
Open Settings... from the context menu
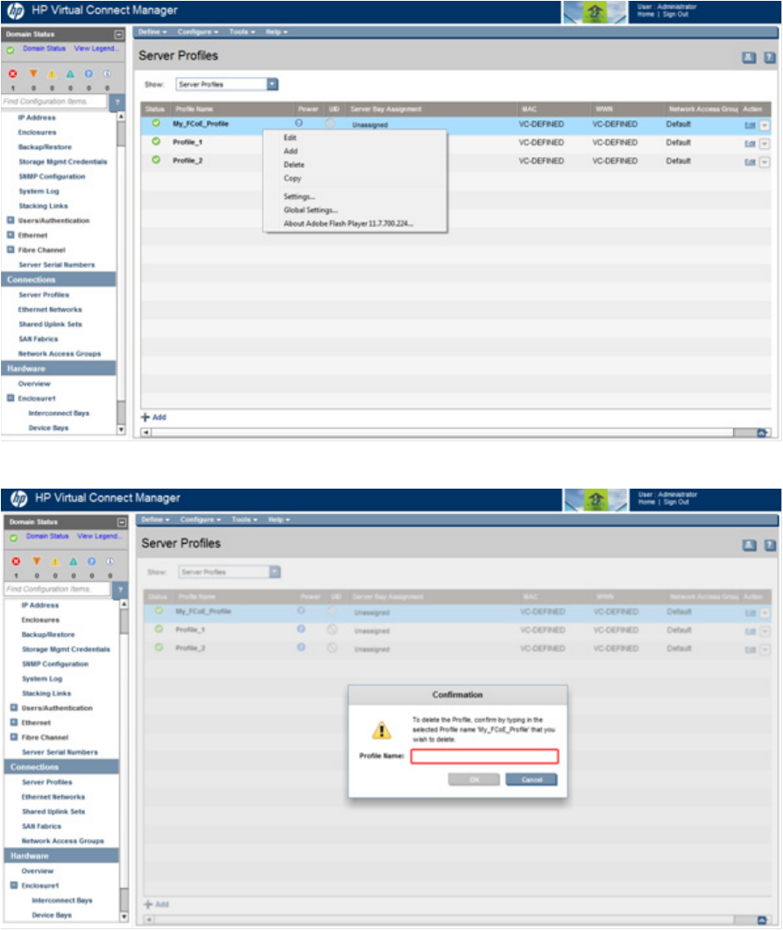299,196
